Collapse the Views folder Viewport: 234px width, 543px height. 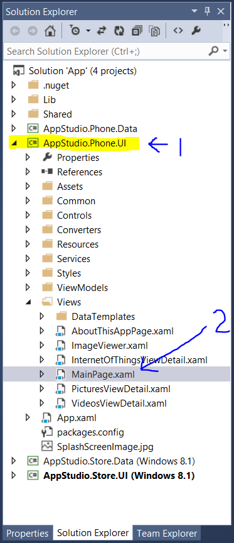point(28,302)
